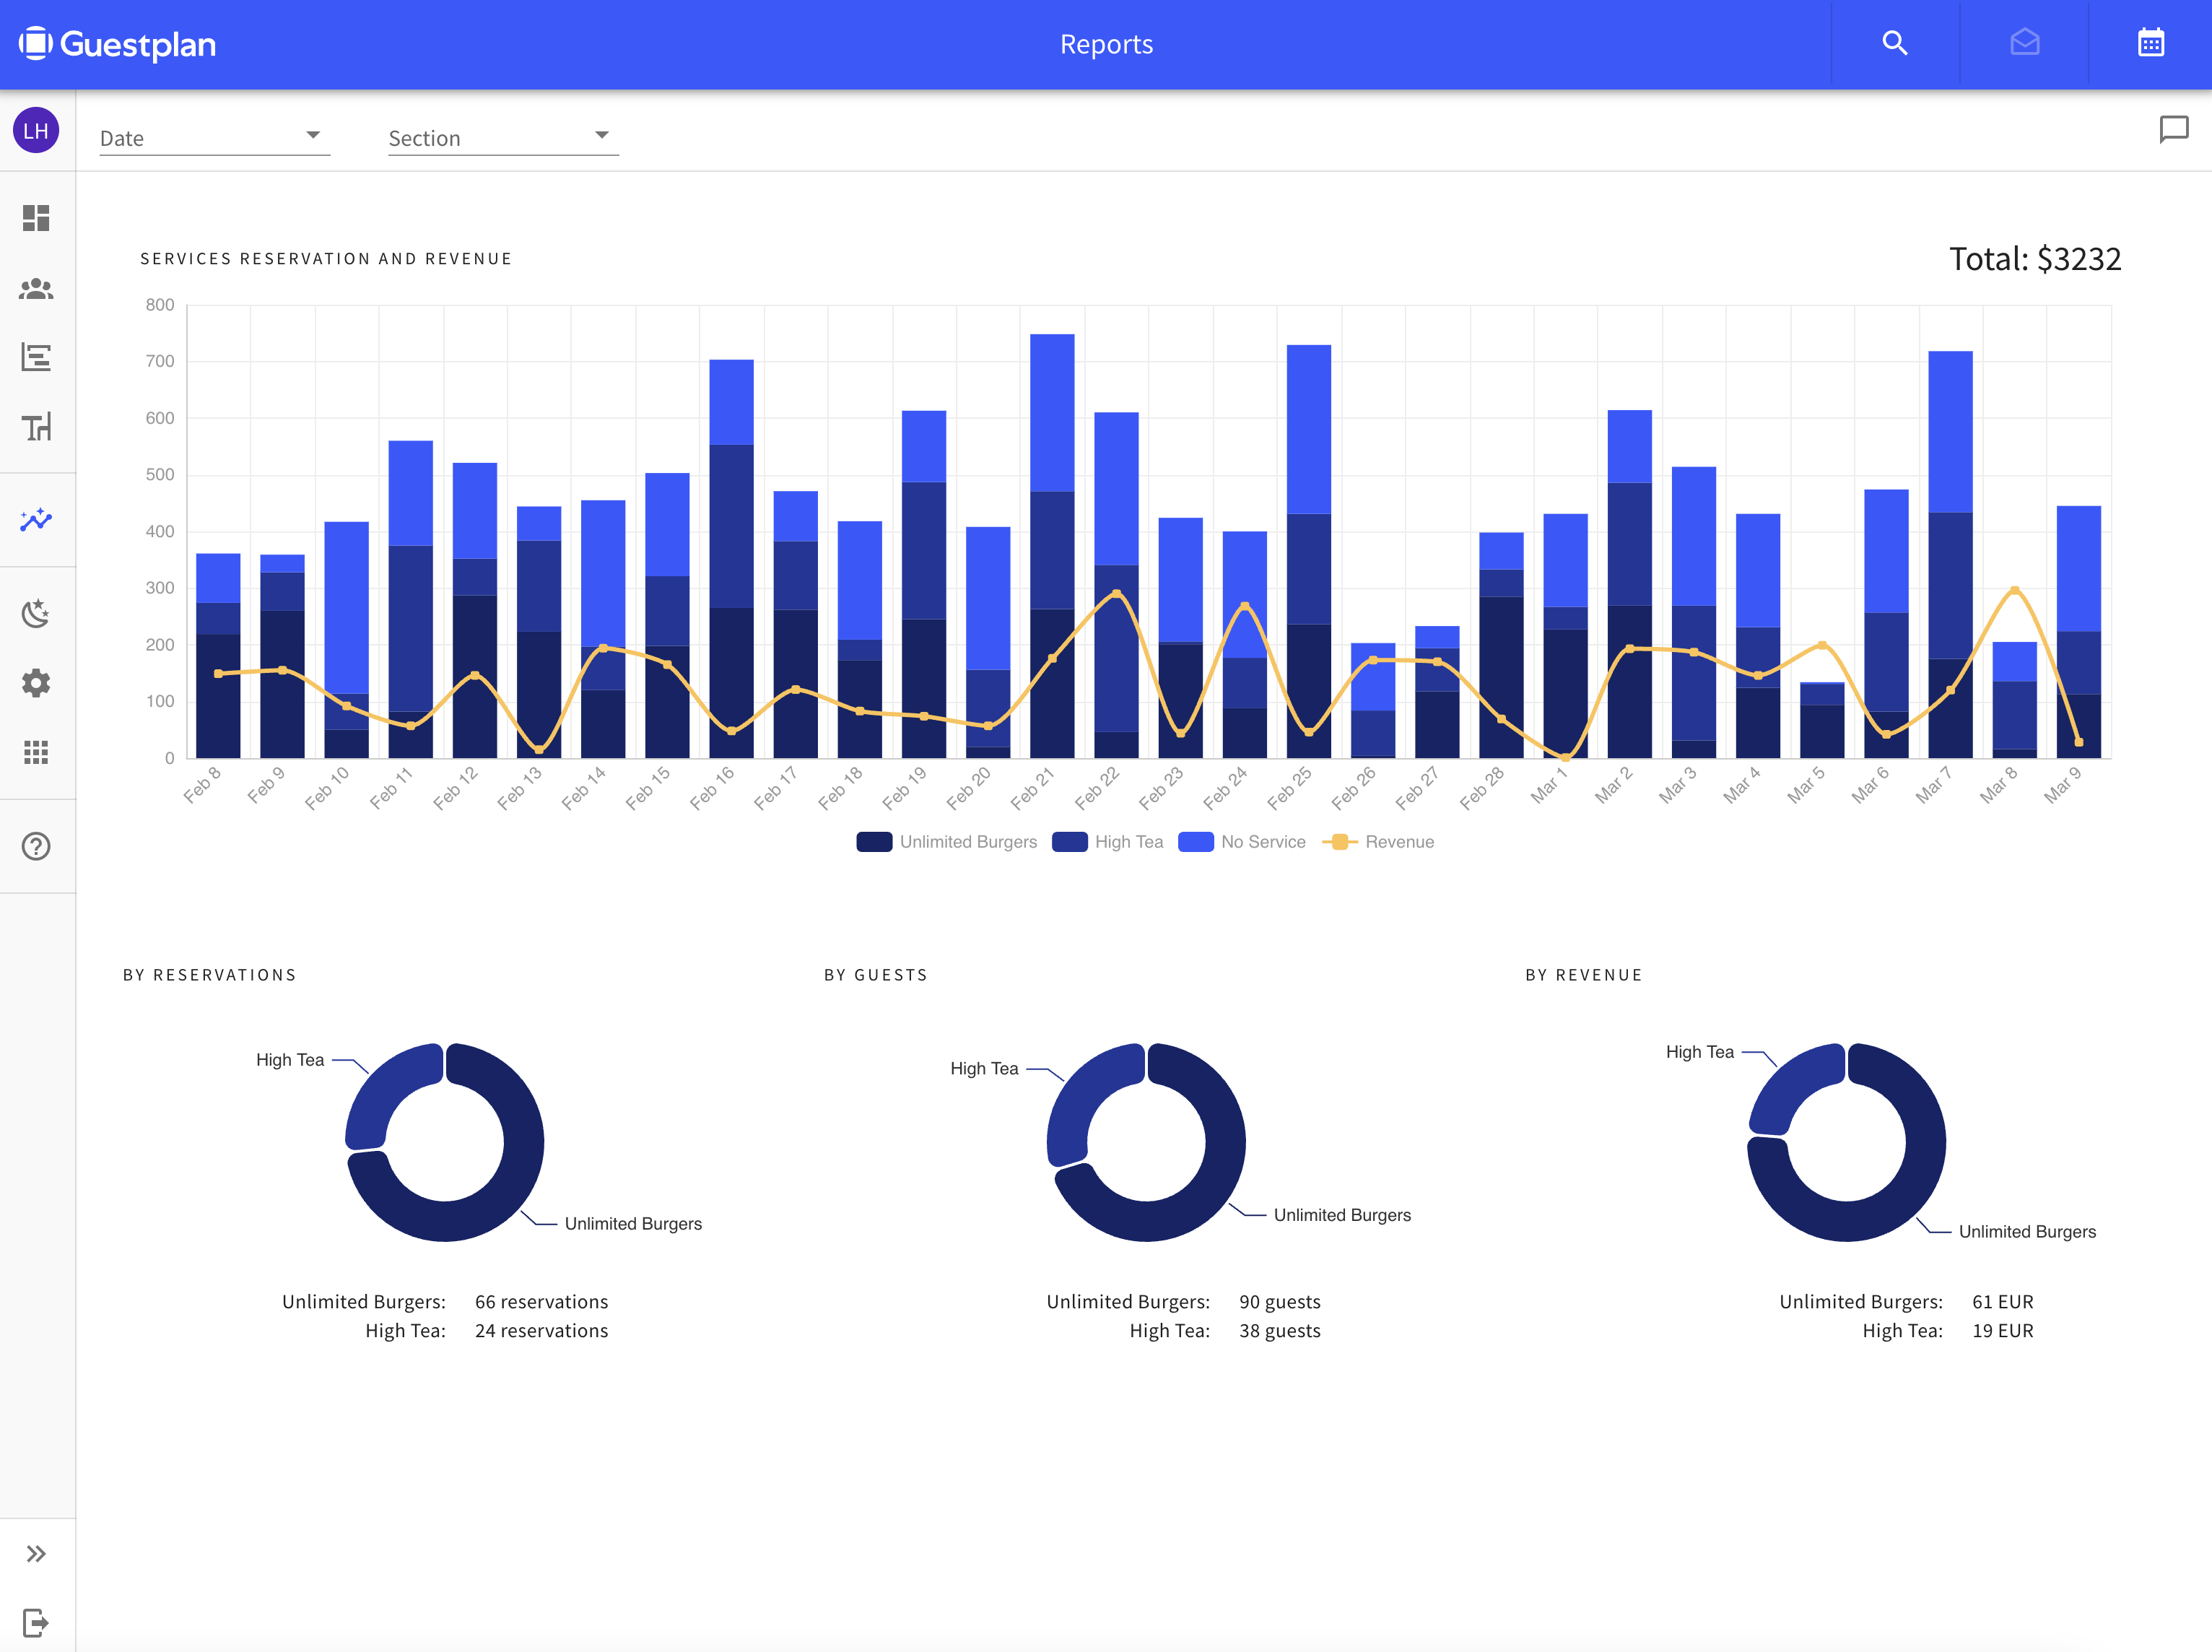Toggle No Service legend item
This screenshot has width=2212, height=1652.
(1241, 842)
